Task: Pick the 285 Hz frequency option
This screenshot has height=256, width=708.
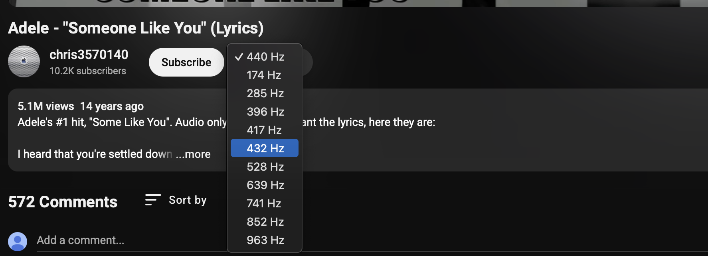Action: point(265,93)
